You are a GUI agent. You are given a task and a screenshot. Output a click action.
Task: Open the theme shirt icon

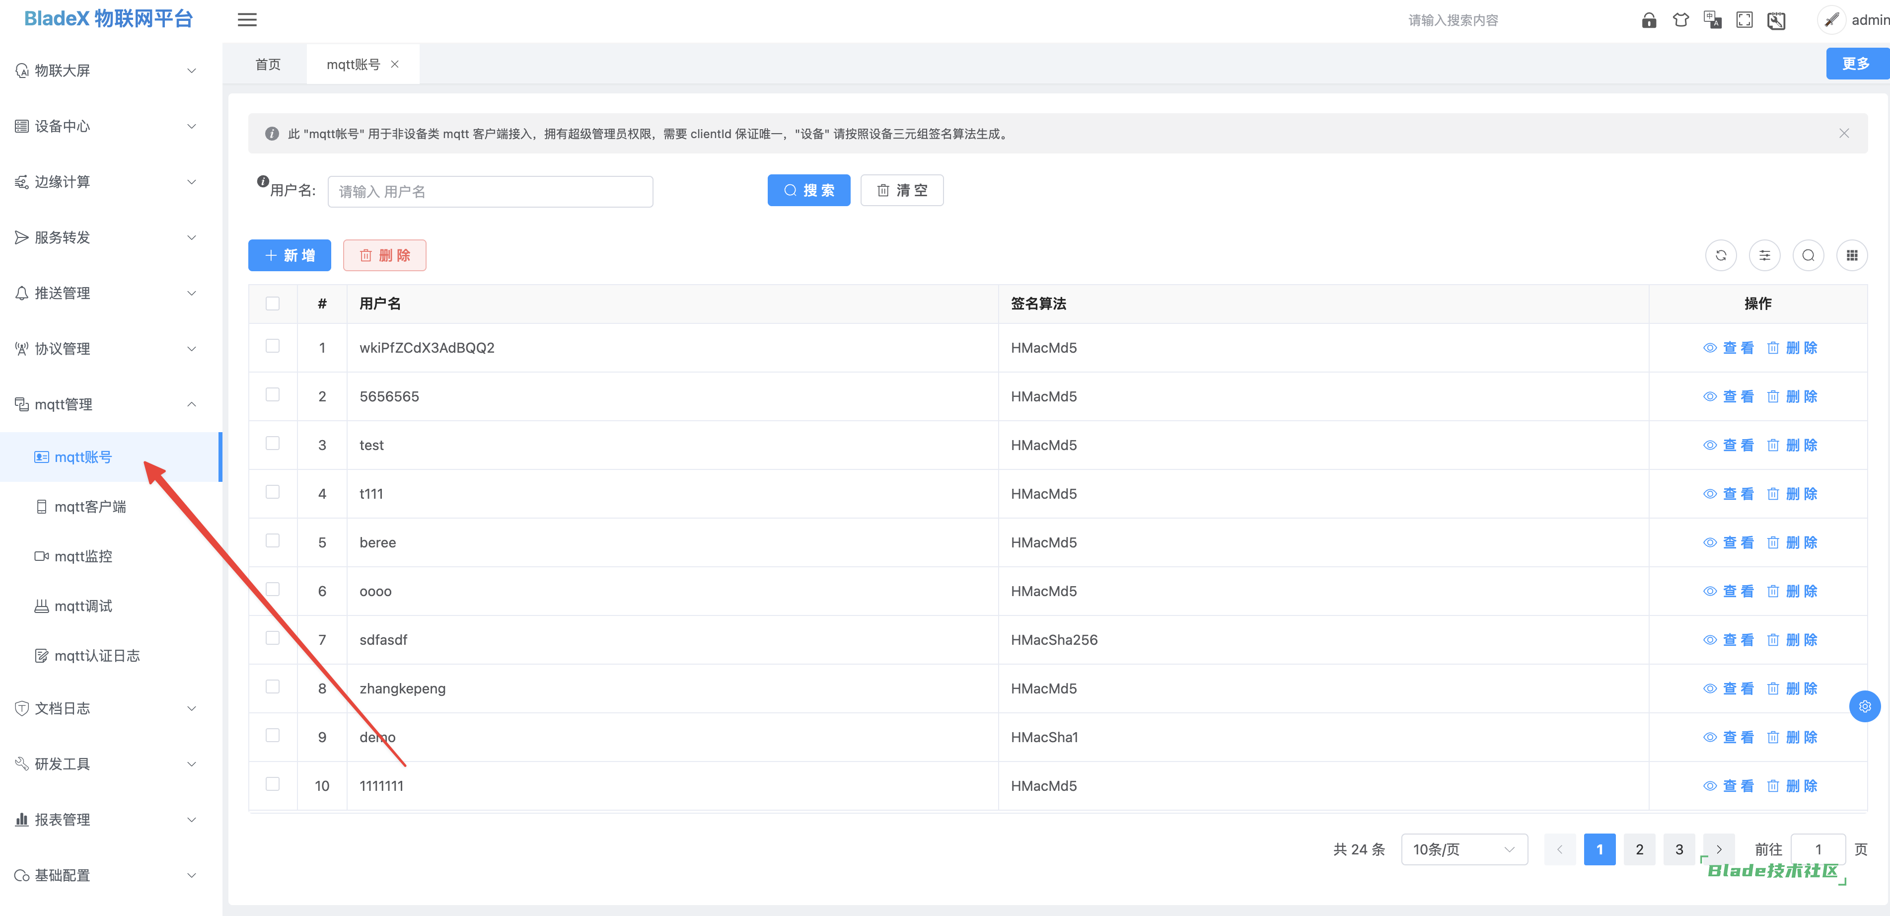1680,20
